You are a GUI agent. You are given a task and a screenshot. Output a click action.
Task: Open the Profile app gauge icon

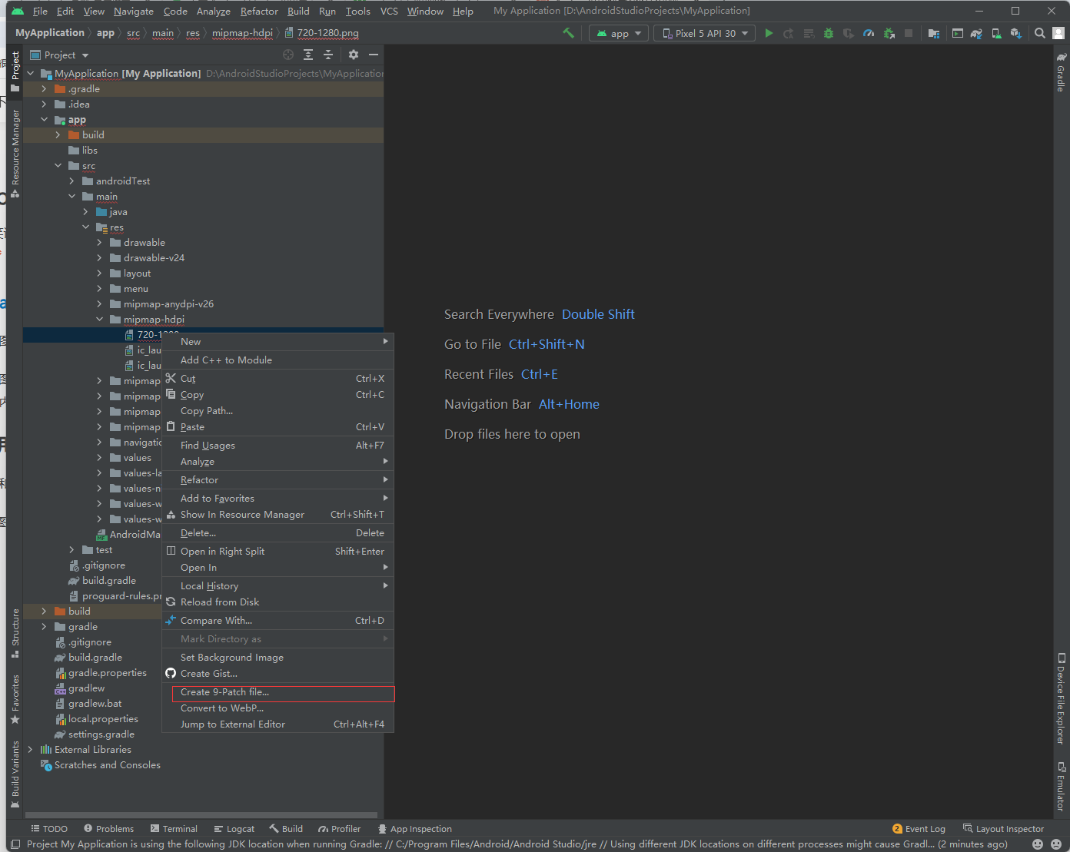pos(869,33)
